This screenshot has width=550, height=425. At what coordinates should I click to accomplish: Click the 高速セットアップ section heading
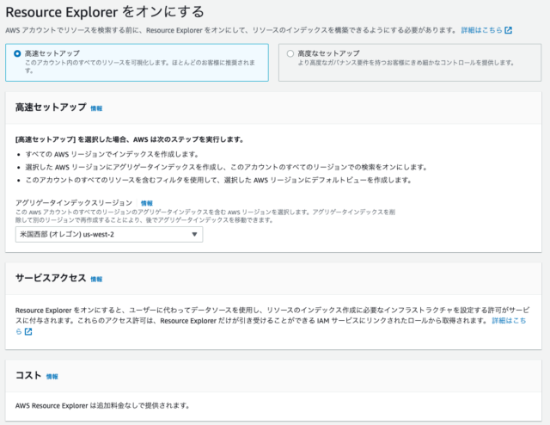51,108
